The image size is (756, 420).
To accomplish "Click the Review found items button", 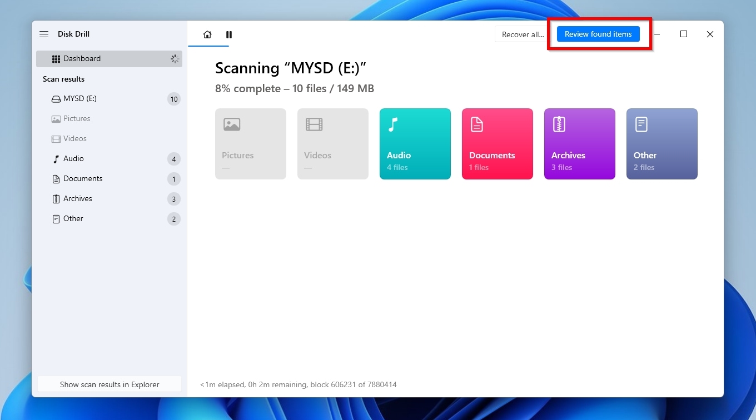I will (598, 34).
